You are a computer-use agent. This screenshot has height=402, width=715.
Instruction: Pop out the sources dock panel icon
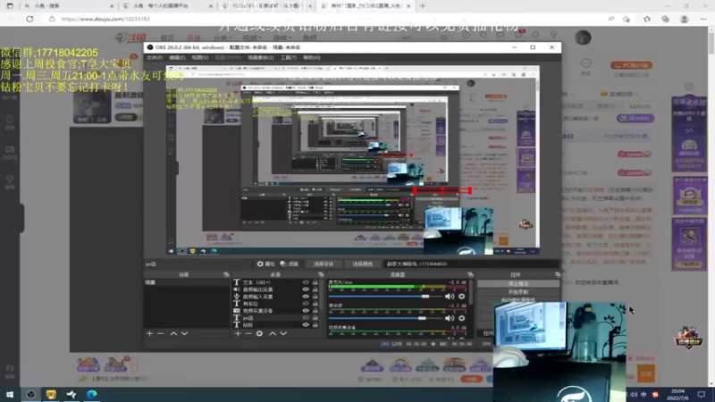321,275
